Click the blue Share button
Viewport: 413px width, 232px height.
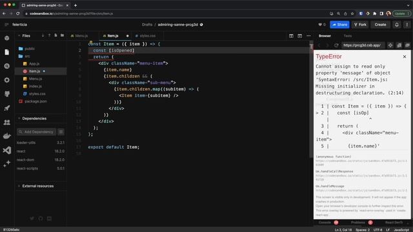[339, 24]
